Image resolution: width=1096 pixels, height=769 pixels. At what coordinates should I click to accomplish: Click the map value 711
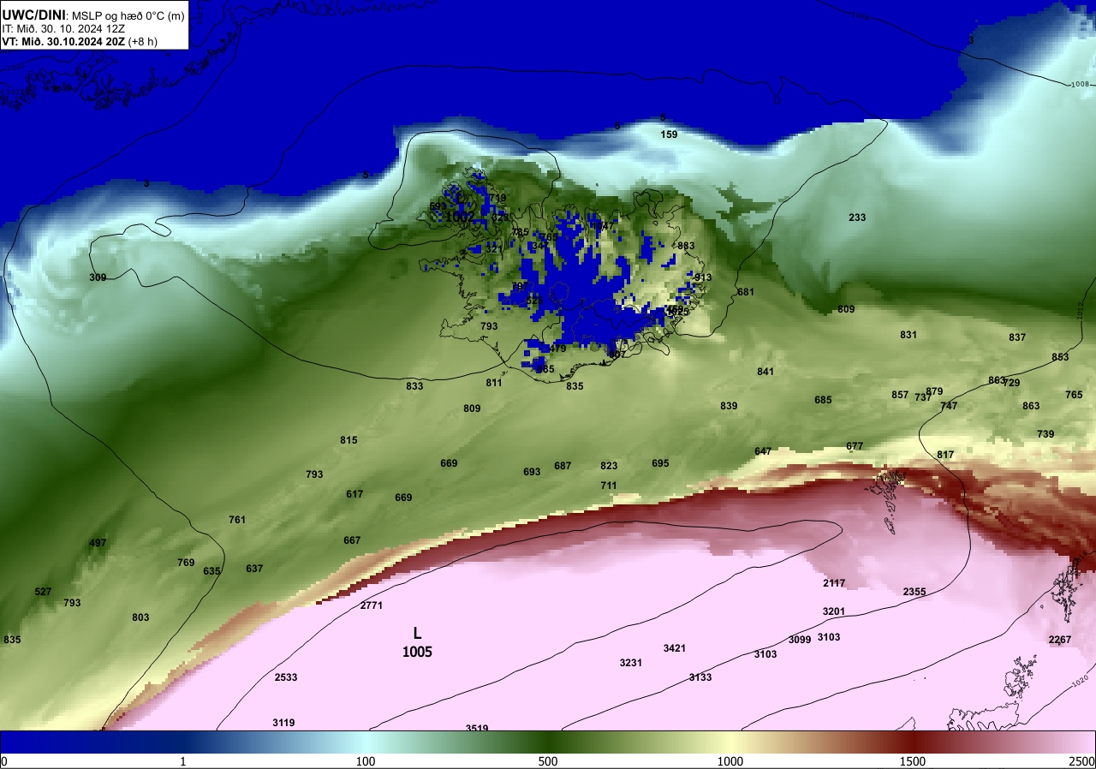click(x=609, y=486)
